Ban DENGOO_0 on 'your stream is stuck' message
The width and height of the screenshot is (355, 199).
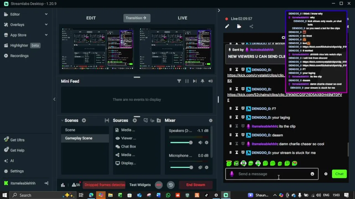[x=243, y=153]
